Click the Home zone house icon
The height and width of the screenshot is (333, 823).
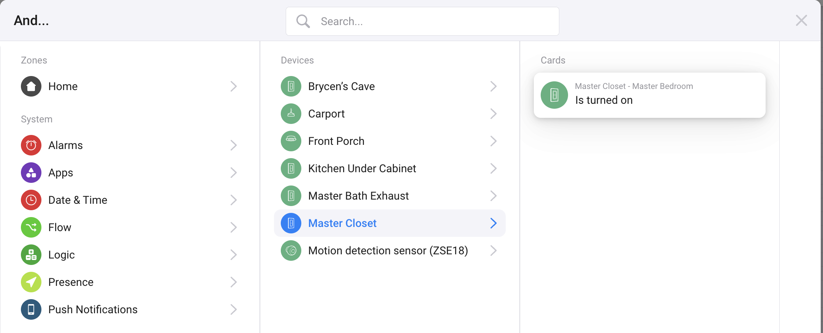point(31,86)
